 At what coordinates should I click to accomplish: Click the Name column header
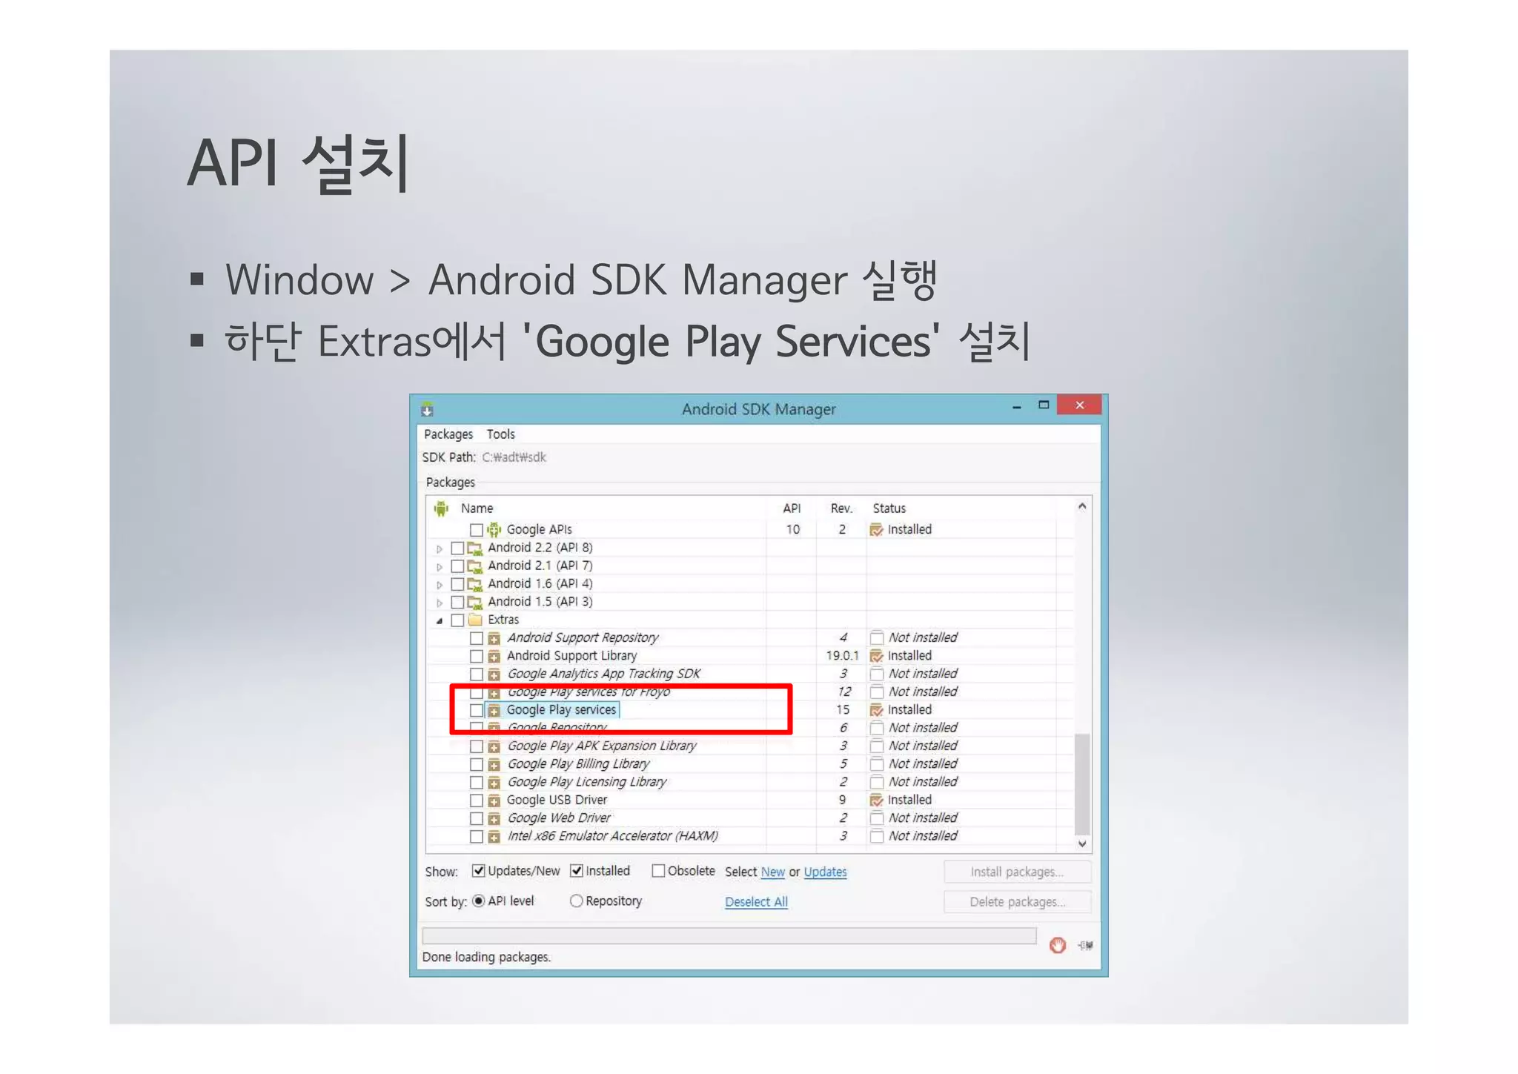(x=477, y=508)
